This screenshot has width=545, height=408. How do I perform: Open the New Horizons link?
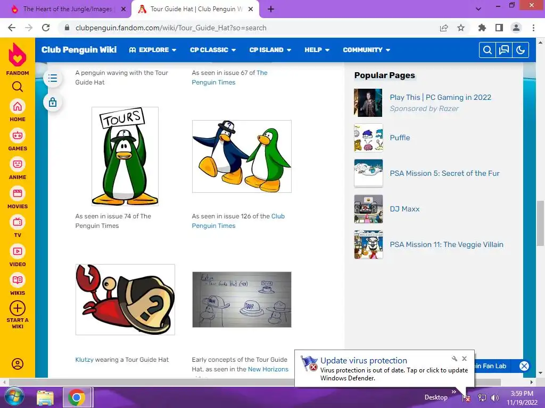[x=268, y=370]
